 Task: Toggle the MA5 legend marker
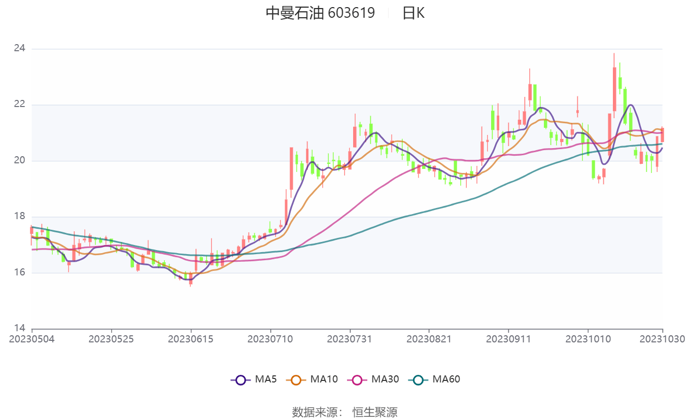click(240, 379)
